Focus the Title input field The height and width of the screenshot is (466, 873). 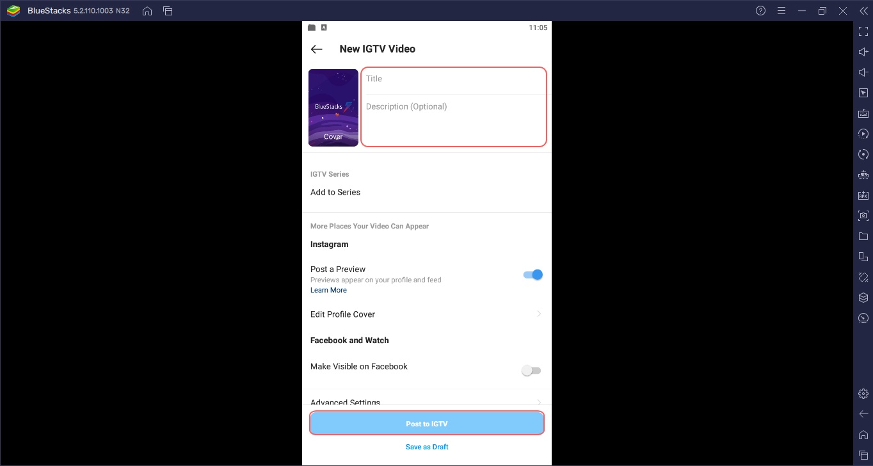pyautogui.click(x=454, y=79)
